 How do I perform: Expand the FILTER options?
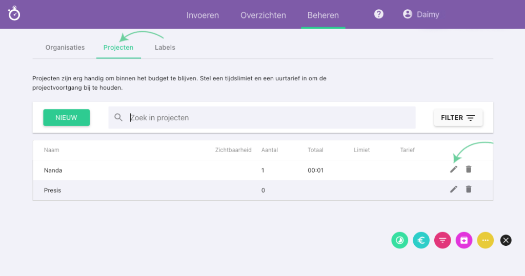click(458, 118)
